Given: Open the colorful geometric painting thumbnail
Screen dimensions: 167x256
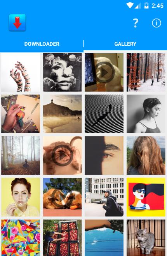Looking at the screenshot, I should (x=21, y=238).
